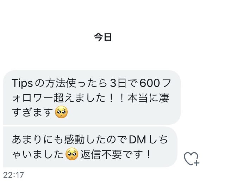Select the second bubble about sending a DM

[x=90, y=147]
